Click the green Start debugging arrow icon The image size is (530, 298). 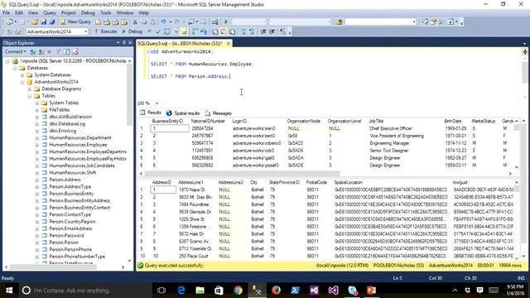226,22
